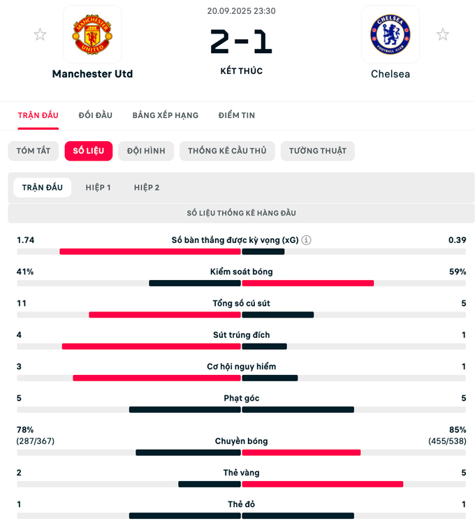The image size is (475, 523).
Task: Open the Chelsea team name link
Action: (x=390, y=74)
